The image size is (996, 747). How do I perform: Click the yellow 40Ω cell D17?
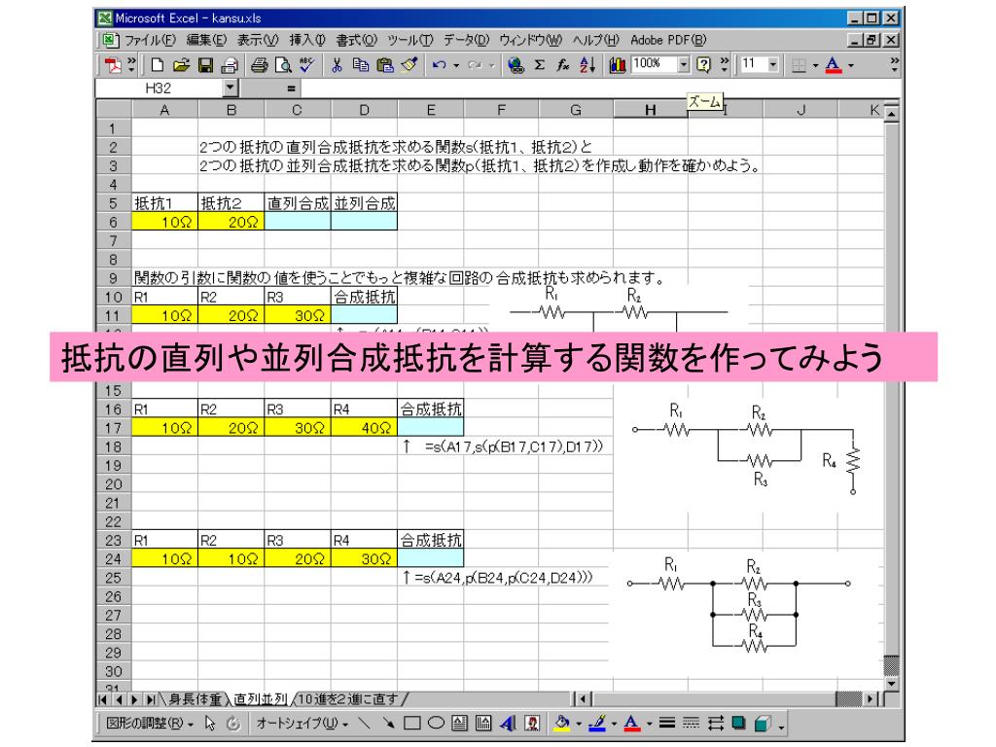click(x=364, y=428)
